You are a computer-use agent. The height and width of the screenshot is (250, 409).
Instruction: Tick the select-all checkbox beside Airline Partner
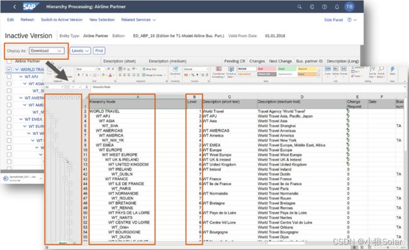point(9,61)
